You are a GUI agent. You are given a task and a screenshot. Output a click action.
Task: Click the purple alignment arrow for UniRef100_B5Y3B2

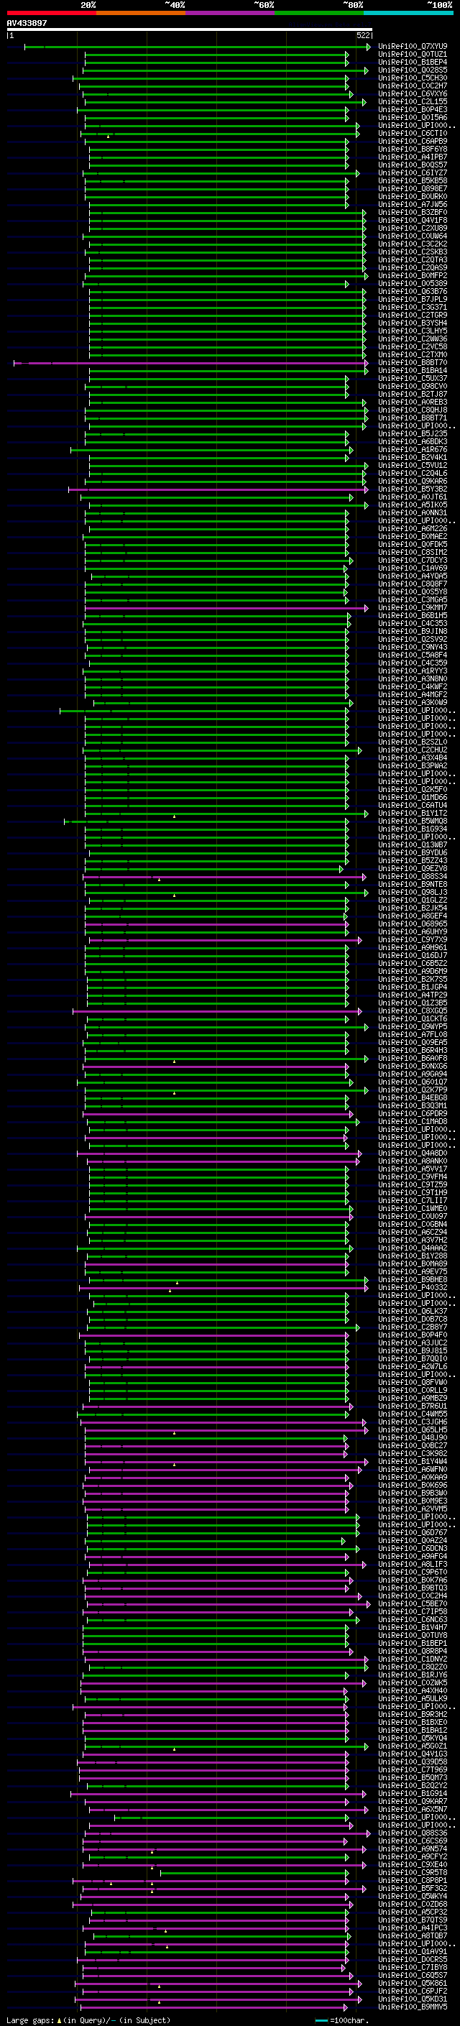point(218,489)
